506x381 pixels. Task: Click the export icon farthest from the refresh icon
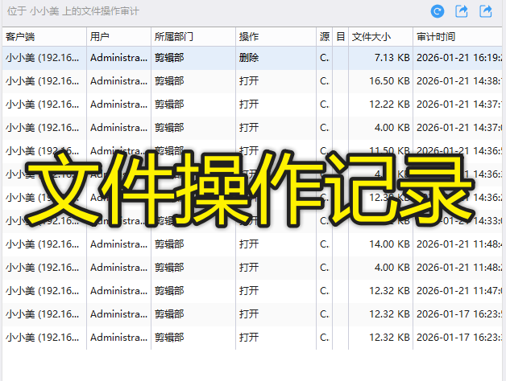click(486, 11)
